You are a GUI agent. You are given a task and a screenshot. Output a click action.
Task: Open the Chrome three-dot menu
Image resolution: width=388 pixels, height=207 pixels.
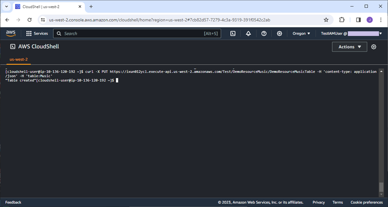point(381,20)
